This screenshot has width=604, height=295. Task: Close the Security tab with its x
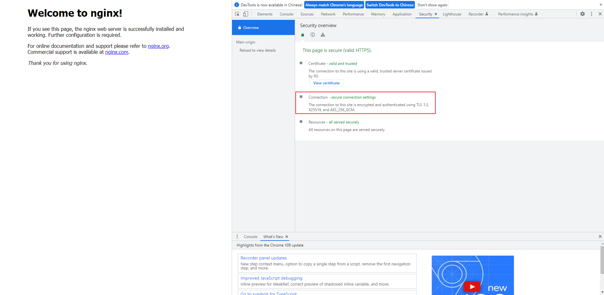point(436,14)
